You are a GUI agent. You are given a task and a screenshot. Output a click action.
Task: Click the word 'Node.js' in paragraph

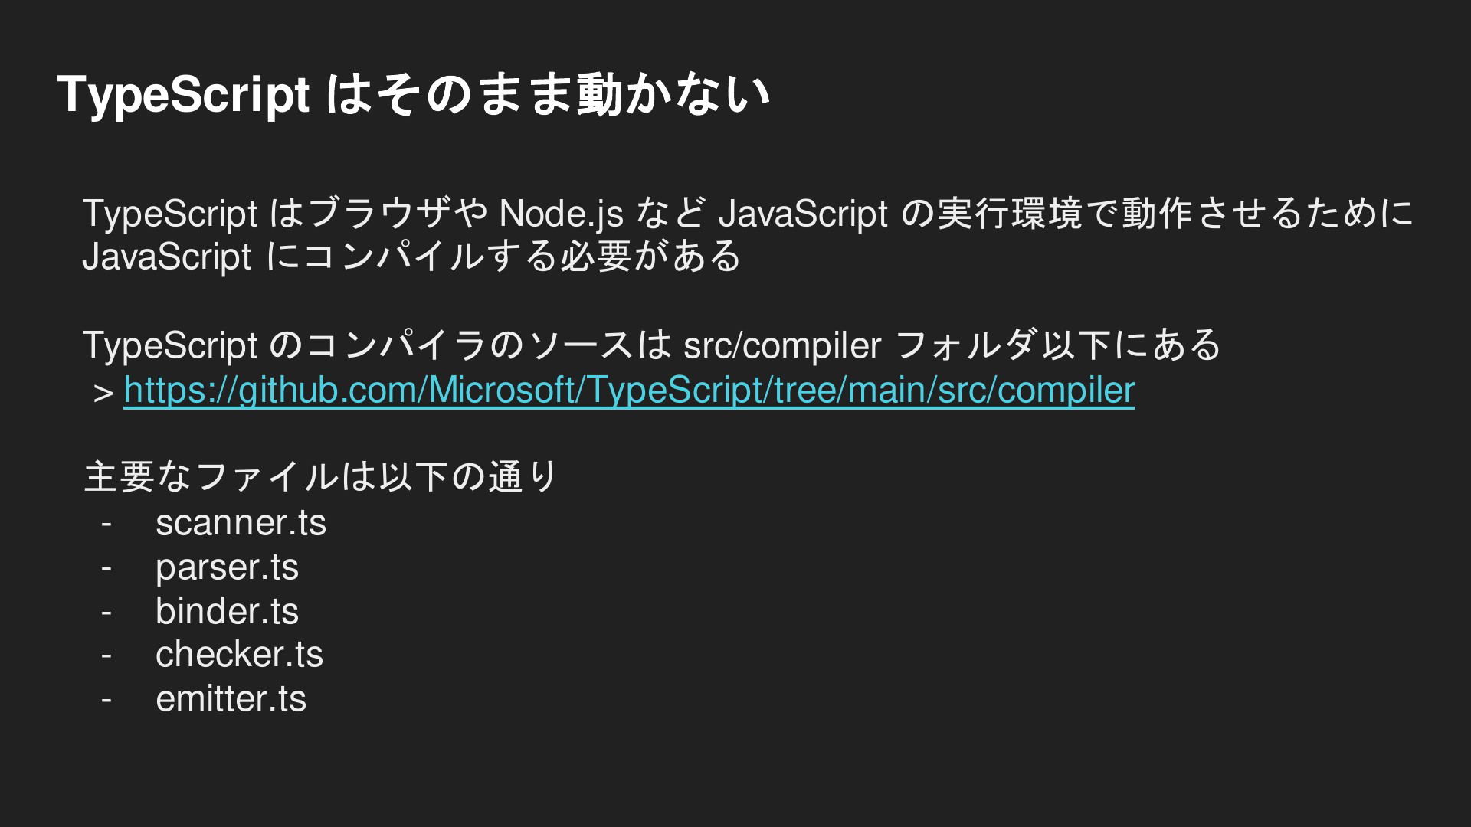pyautogui.click(x=561, y=214)
